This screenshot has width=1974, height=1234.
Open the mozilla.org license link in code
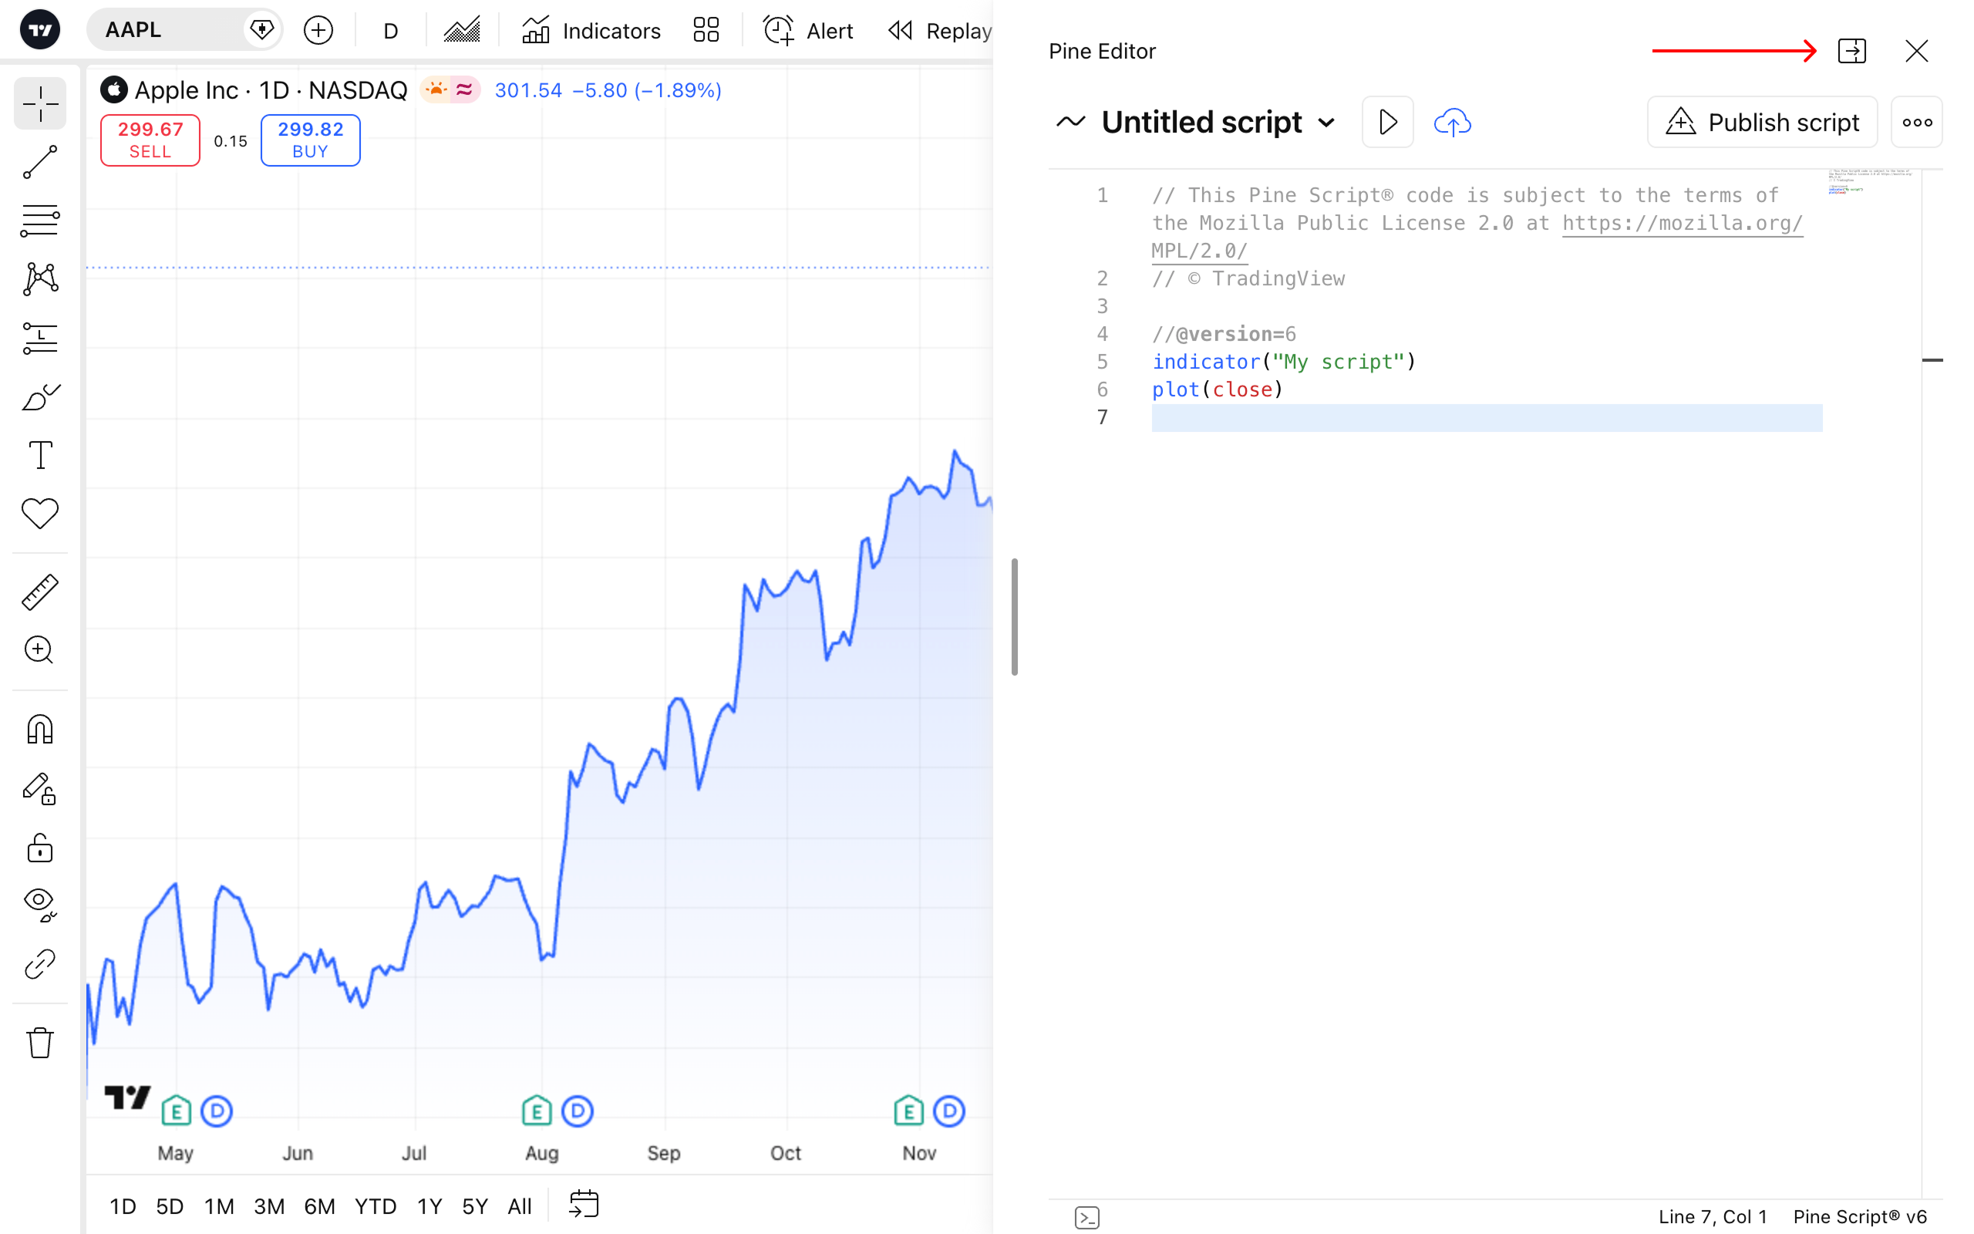(x=1682, y=223)
